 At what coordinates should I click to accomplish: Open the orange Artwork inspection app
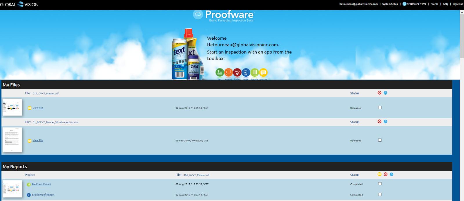pos(229,72)
